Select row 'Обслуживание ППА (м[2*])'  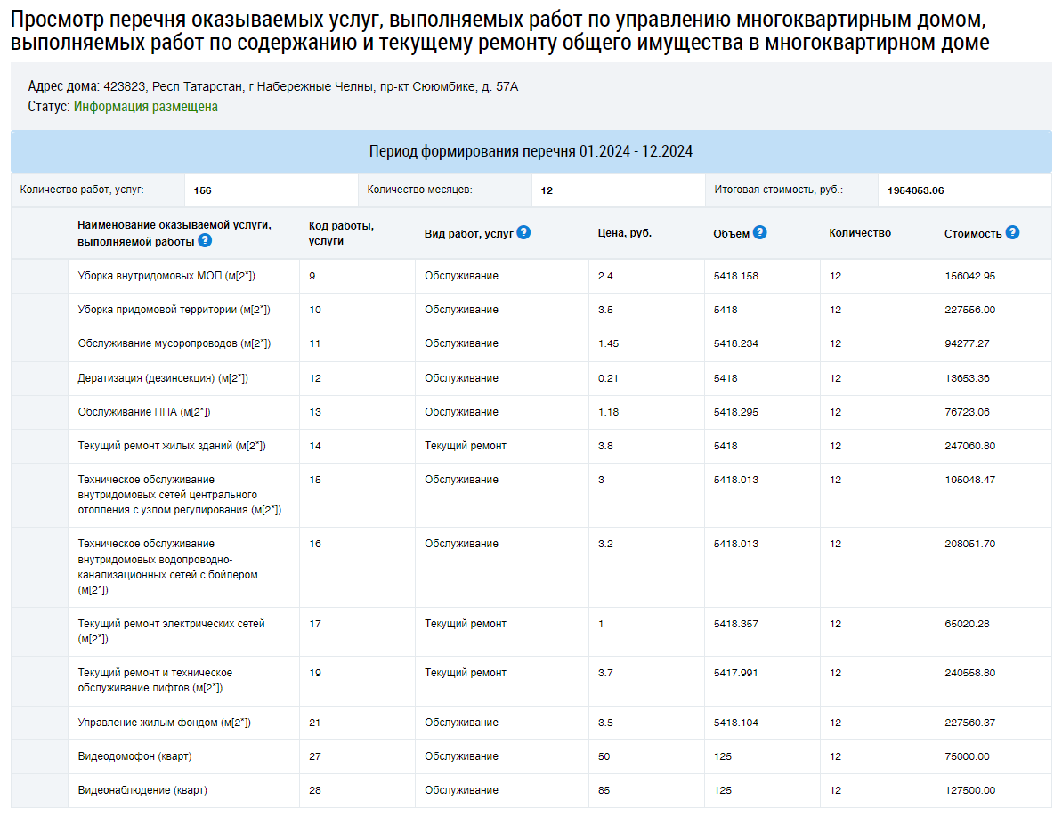[x=531, y=412]
